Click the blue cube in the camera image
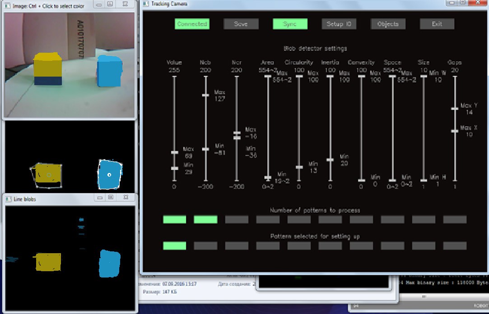This screenshot has height=314, width=489. click(x=109, y=72)
